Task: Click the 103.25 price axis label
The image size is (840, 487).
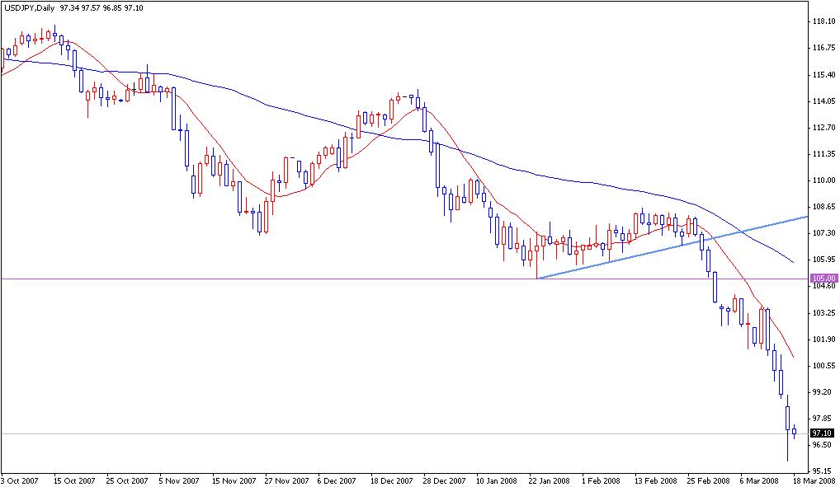Action: click(824, 312)
